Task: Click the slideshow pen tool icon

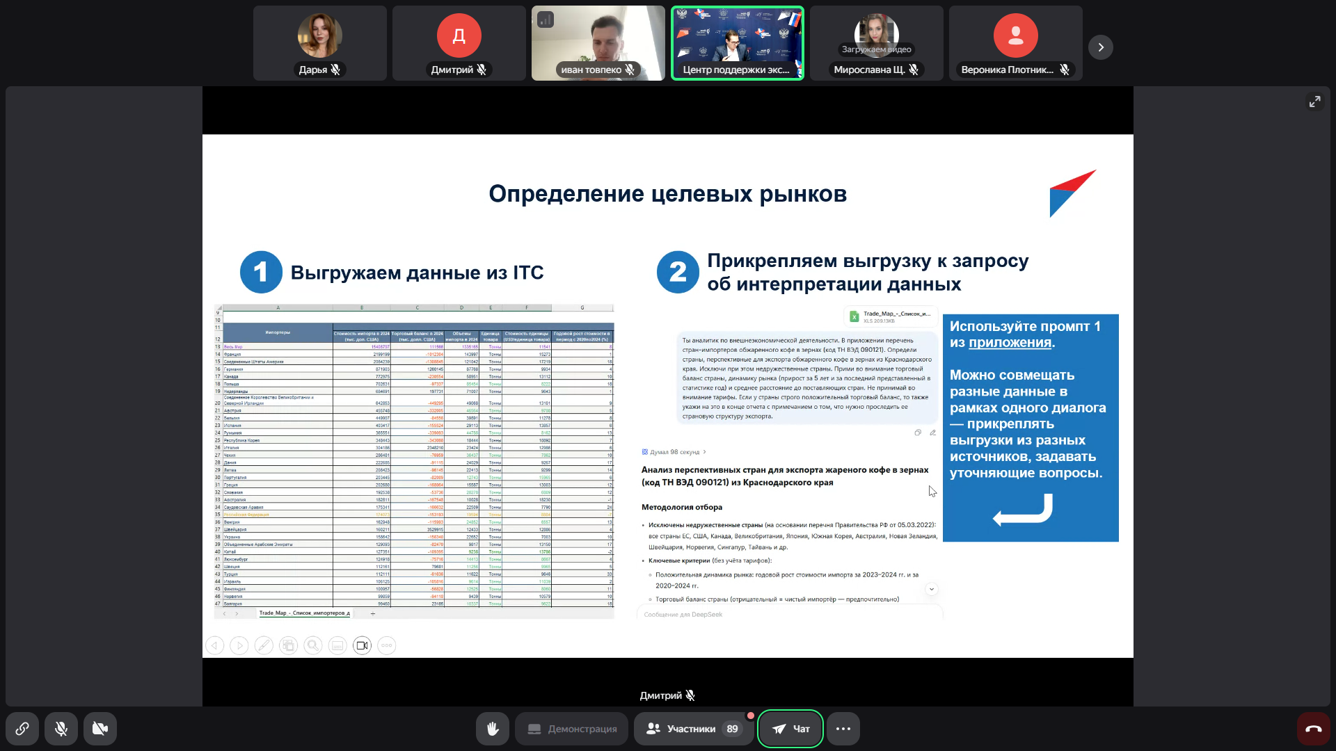Action: tap(264, 645)
